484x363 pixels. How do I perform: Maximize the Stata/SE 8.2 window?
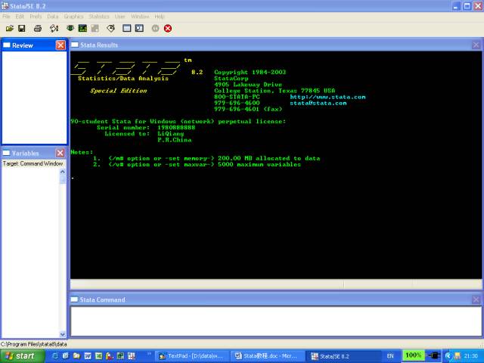coord(467,6)
